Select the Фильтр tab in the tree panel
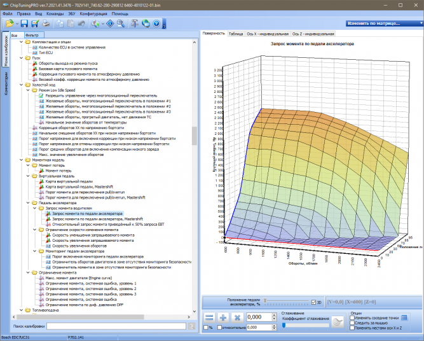 tap(34, 35)
